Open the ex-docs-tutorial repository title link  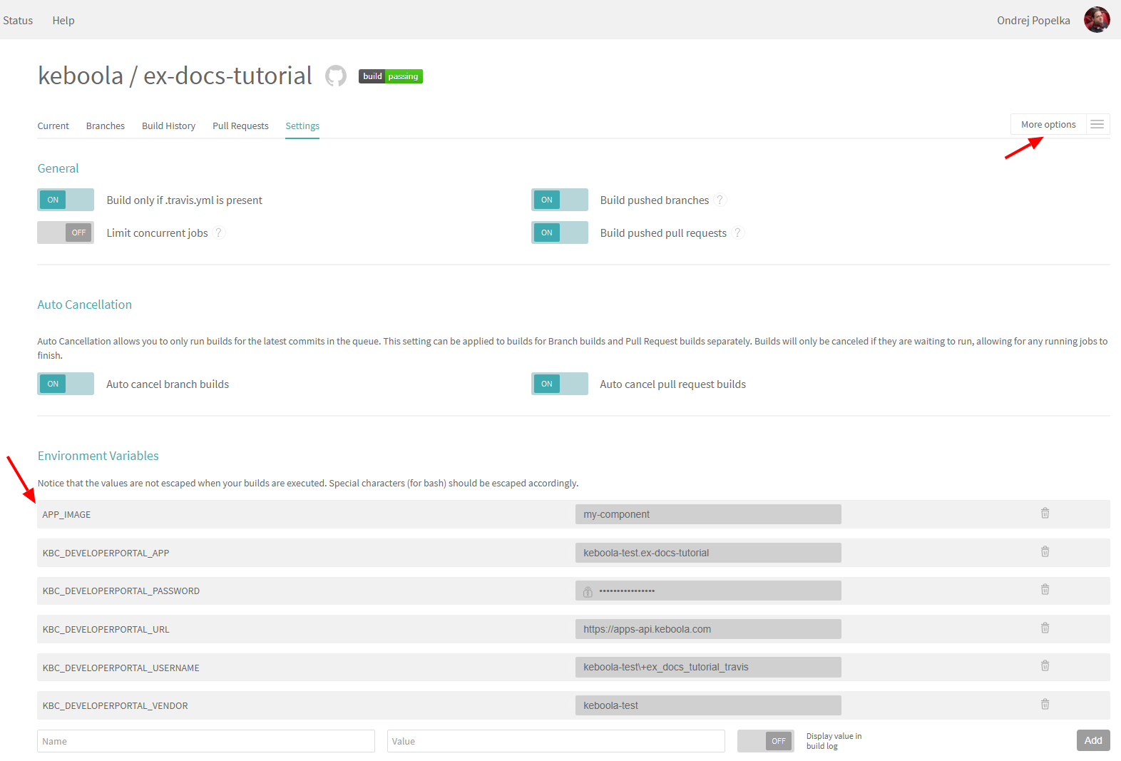pos(228,76)
